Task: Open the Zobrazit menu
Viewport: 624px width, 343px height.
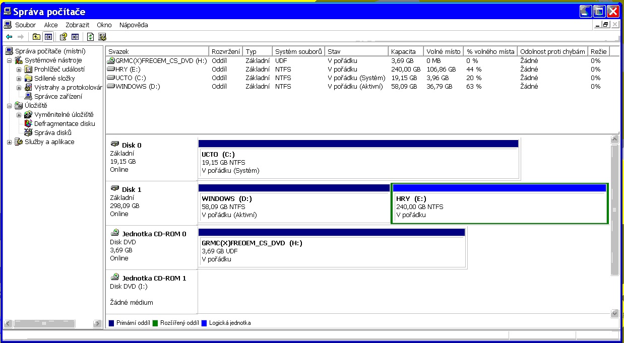Action: (x=77, y=25)
